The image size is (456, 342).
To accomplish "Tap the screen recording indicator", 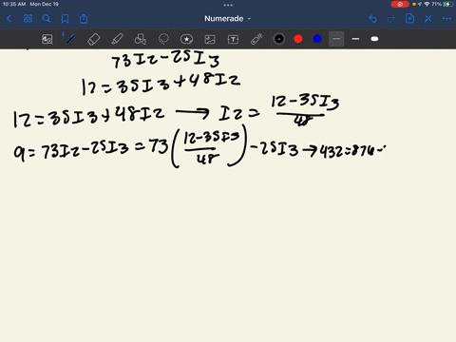I will [400, 4].
